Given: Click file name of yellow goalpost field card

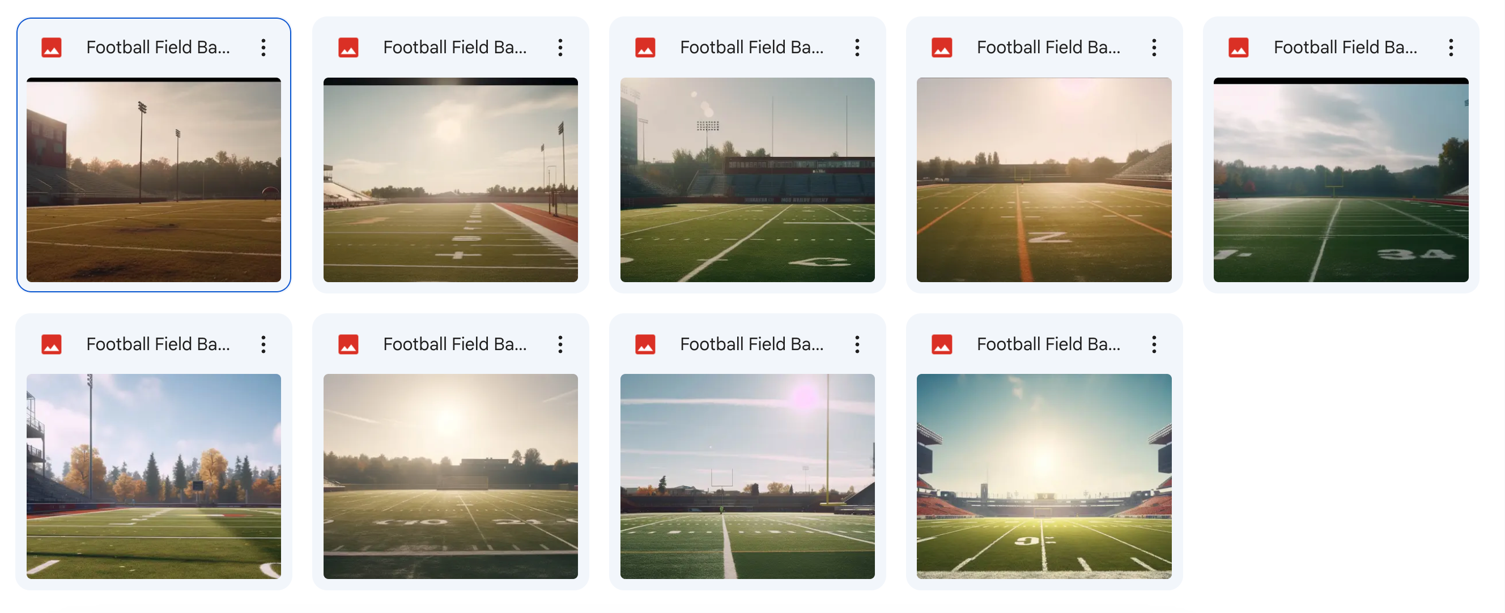Looking at the screenshot, I should tap(751, 344).
